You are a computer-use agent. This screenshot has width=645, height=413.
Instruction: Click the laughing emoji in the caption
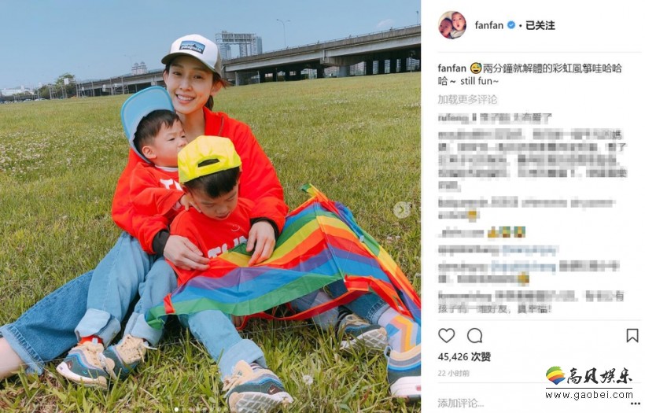click(x=475, y=68)
